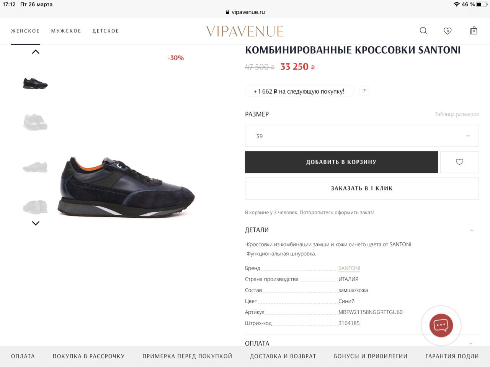Click the bonus question mark help icon
This screenshot has height=367, width=490.
click(364, 91)
